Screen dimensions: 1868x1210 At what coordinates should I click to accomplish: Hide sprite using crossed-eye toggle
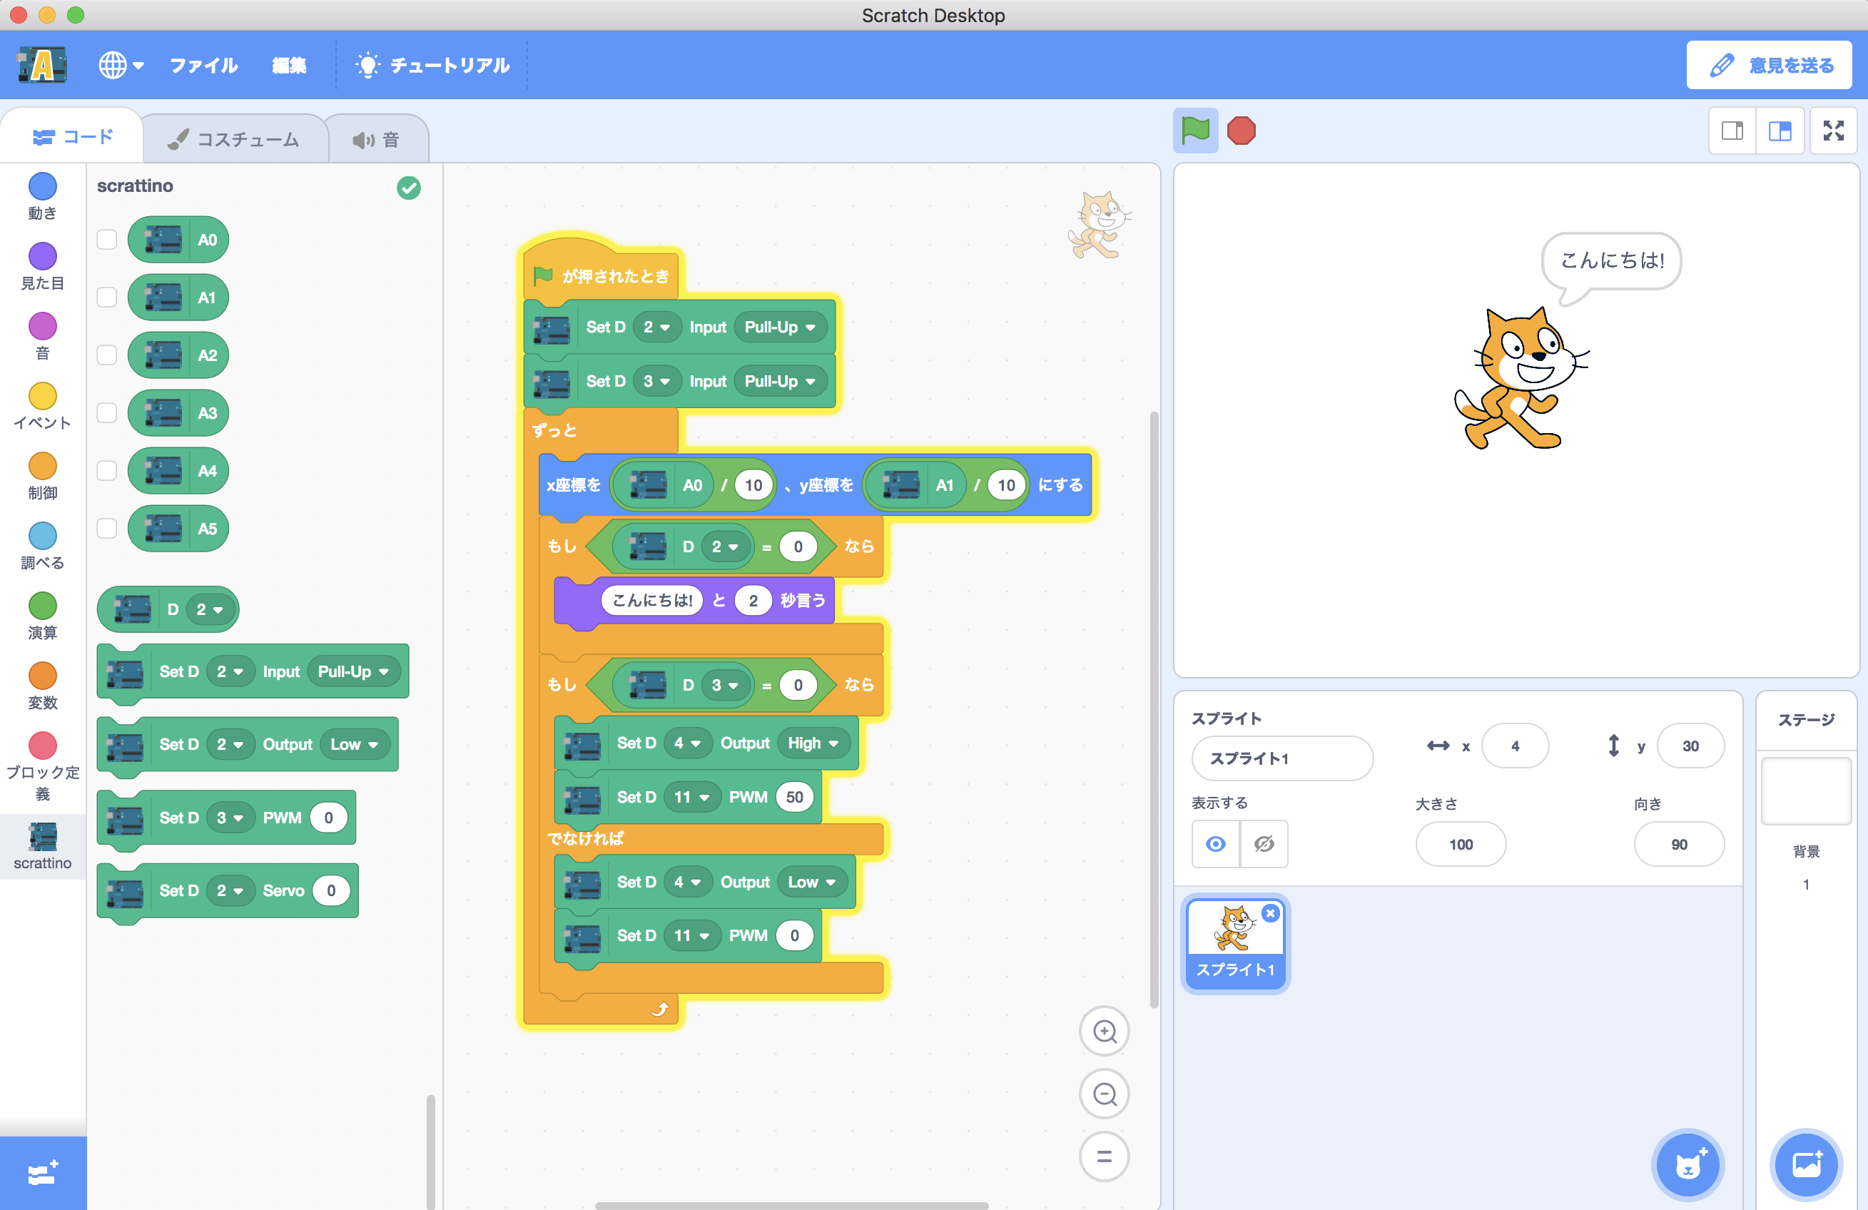pos(1264,843)
